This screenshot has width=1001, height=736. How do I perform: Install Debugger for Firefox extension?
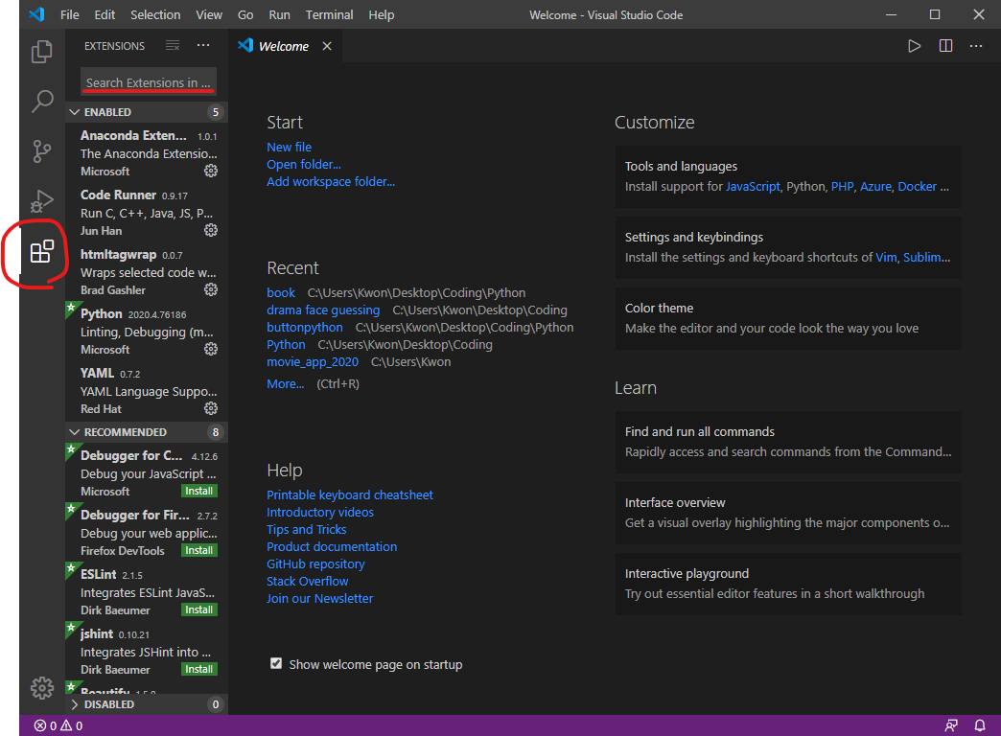[x=199, y=550]
